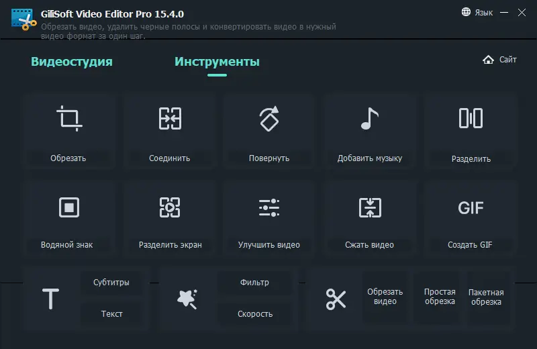
Task: Open the Split screen (Разделить экран) icon
Action: 170,207
